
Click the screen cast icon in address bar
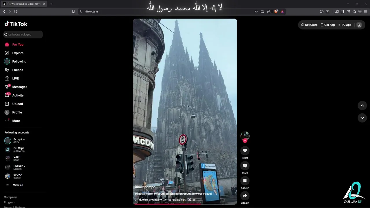click(262, 12)
